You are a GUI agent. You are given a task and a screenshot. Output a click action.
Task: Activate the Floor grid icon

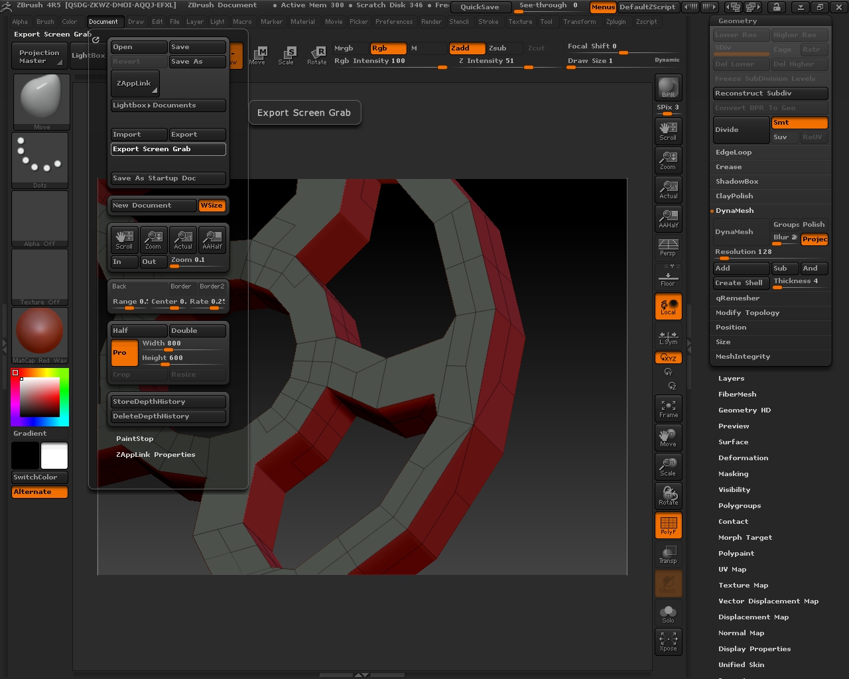coord(668,277)
